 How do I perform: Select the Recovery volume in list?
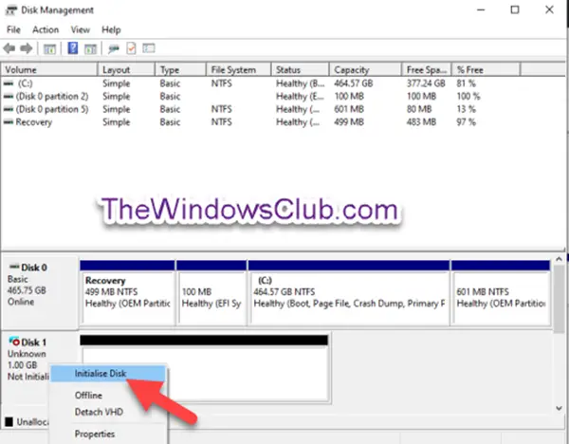pos(262,122)
